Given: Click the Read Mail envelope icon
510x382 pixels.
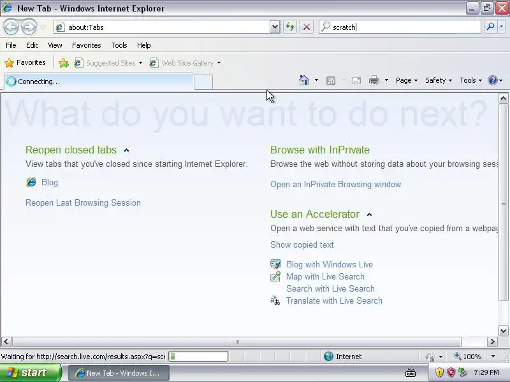Looking at the screenshot, I should pos(356,80).
